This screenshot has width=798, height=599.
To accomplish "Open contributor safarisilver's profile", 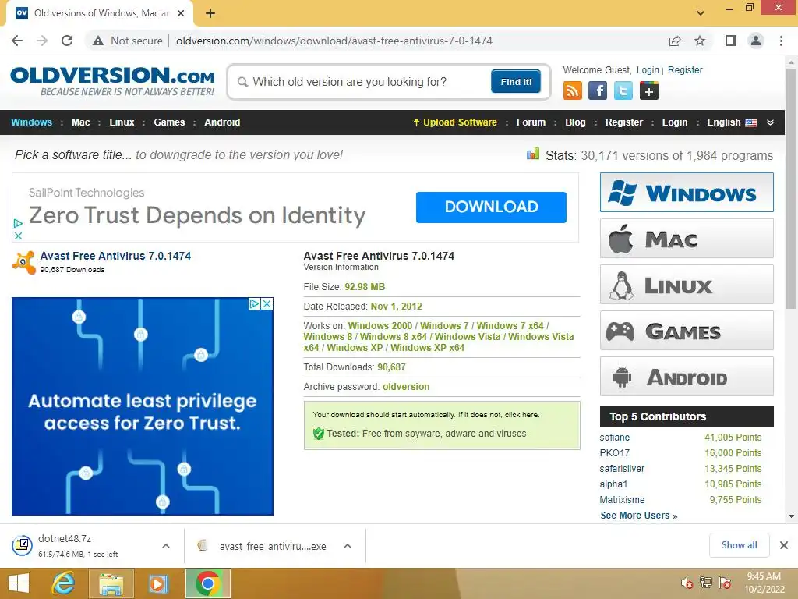I will (622, 469).
